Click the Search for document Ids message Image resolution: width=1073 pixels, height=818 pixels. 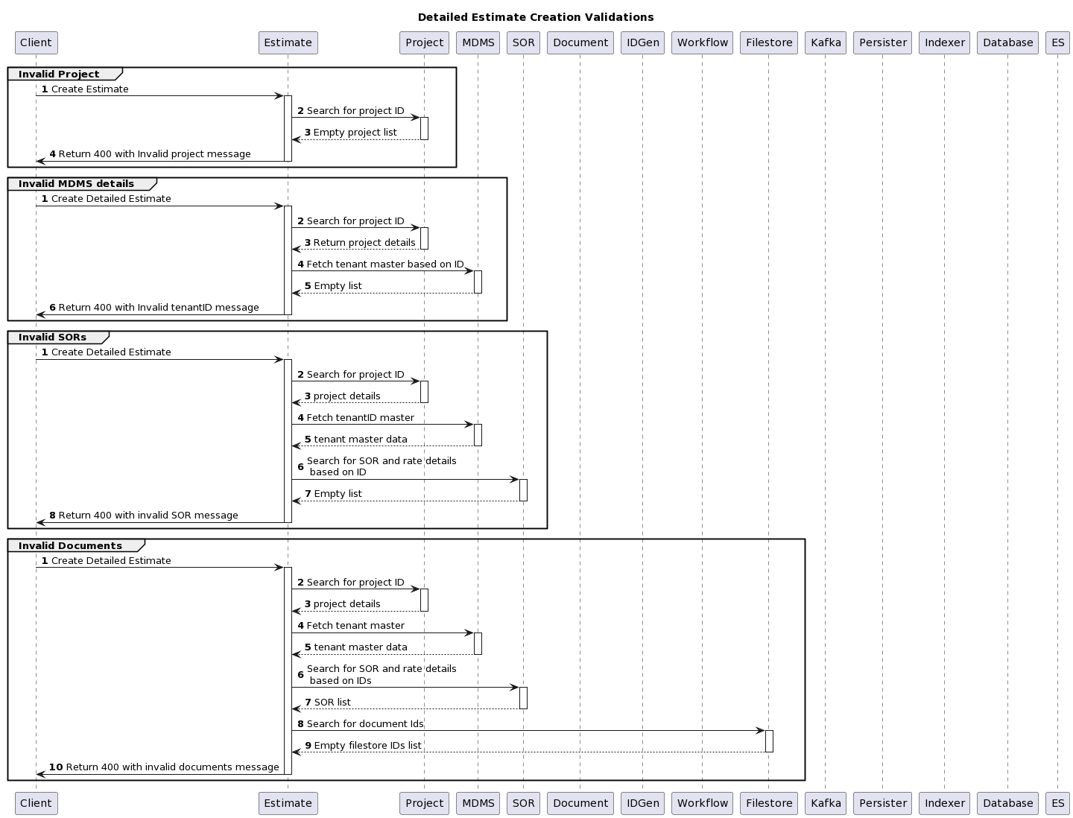(x=364, y=724)
